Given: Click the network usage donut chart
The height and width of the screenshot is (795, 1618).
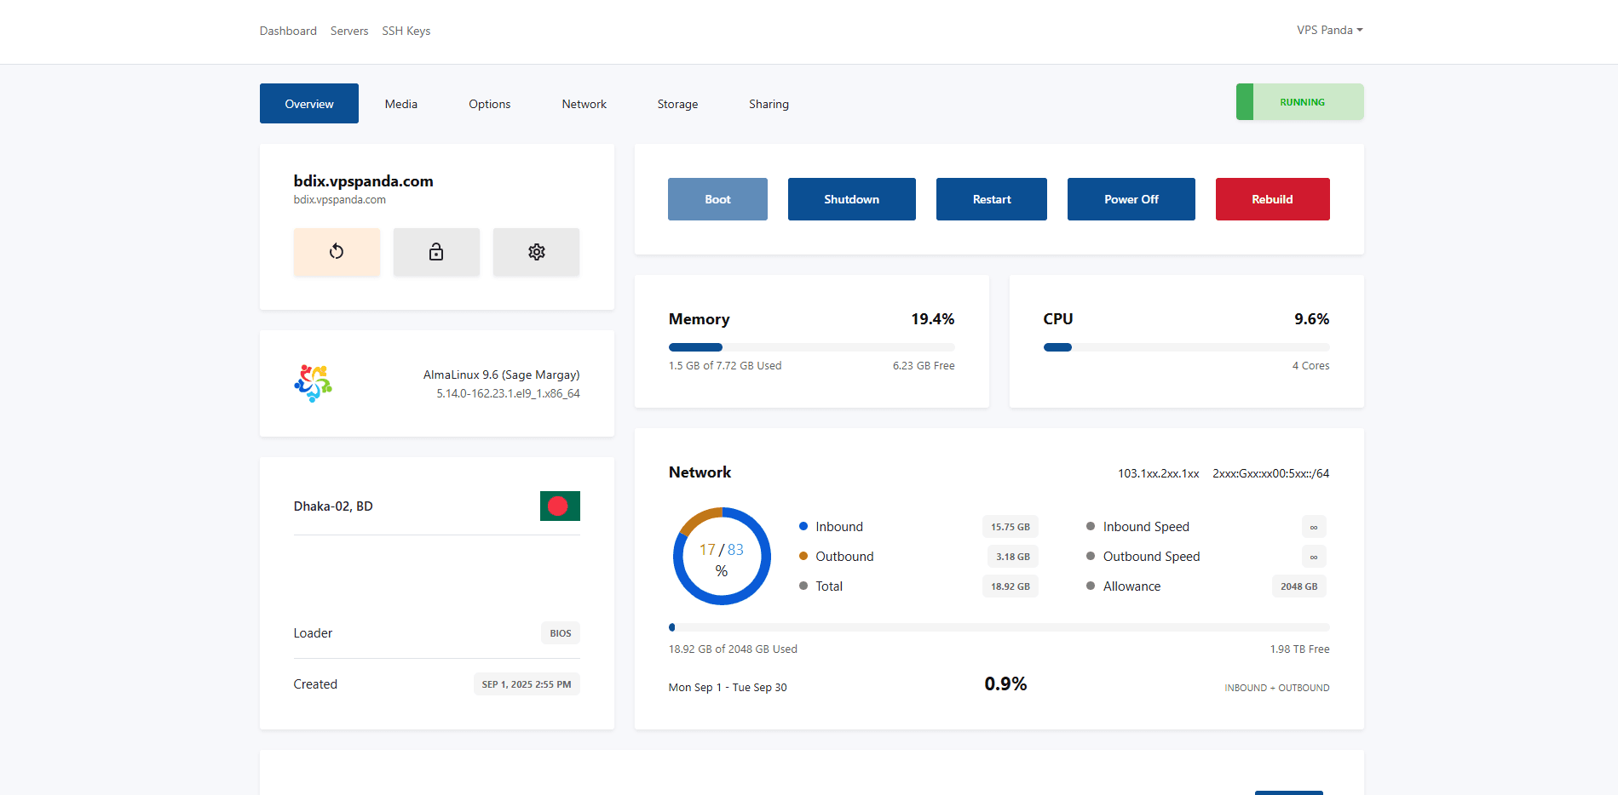Looking at the screenshot, I should coord(721,556).
